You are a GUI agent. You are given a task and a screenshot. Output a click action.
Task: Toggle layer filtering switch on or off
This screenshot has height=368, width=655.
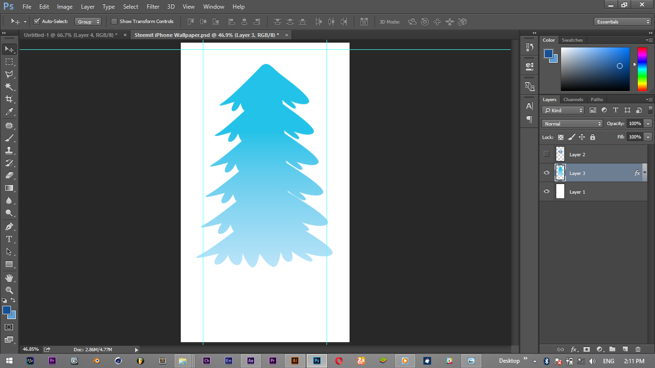tap(650, 110)
